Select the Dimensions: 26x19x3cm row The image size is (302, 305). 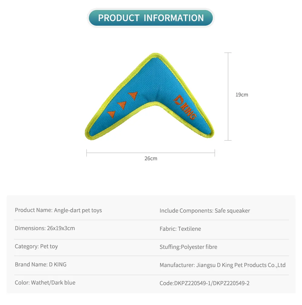[x=45, y=228]
